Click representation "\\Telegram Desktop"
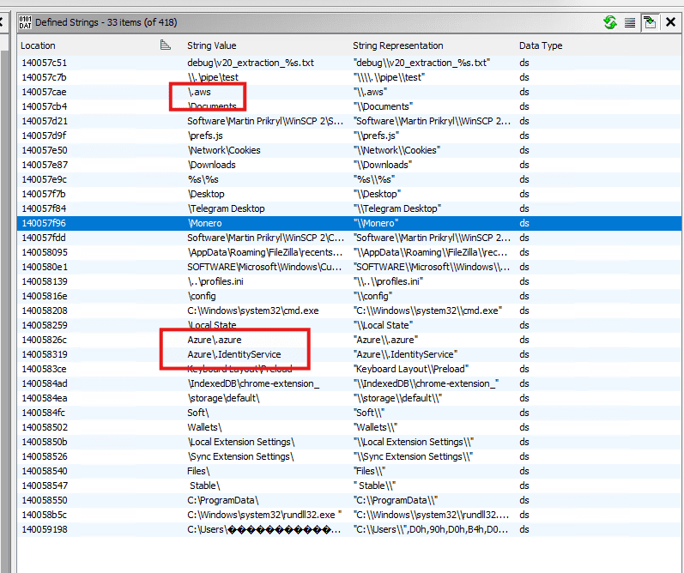The height and width of the screenshot is (573, 684). coord(397,208)
